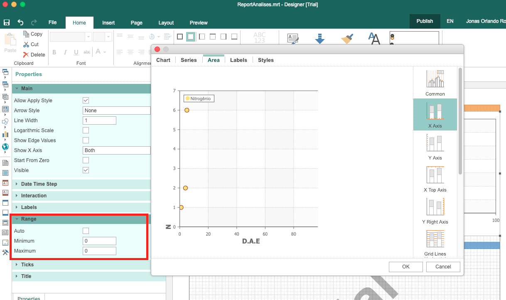This screenshot has width=506, height=300.
Task: Apply left border icon
Action: tap(202, 37)
